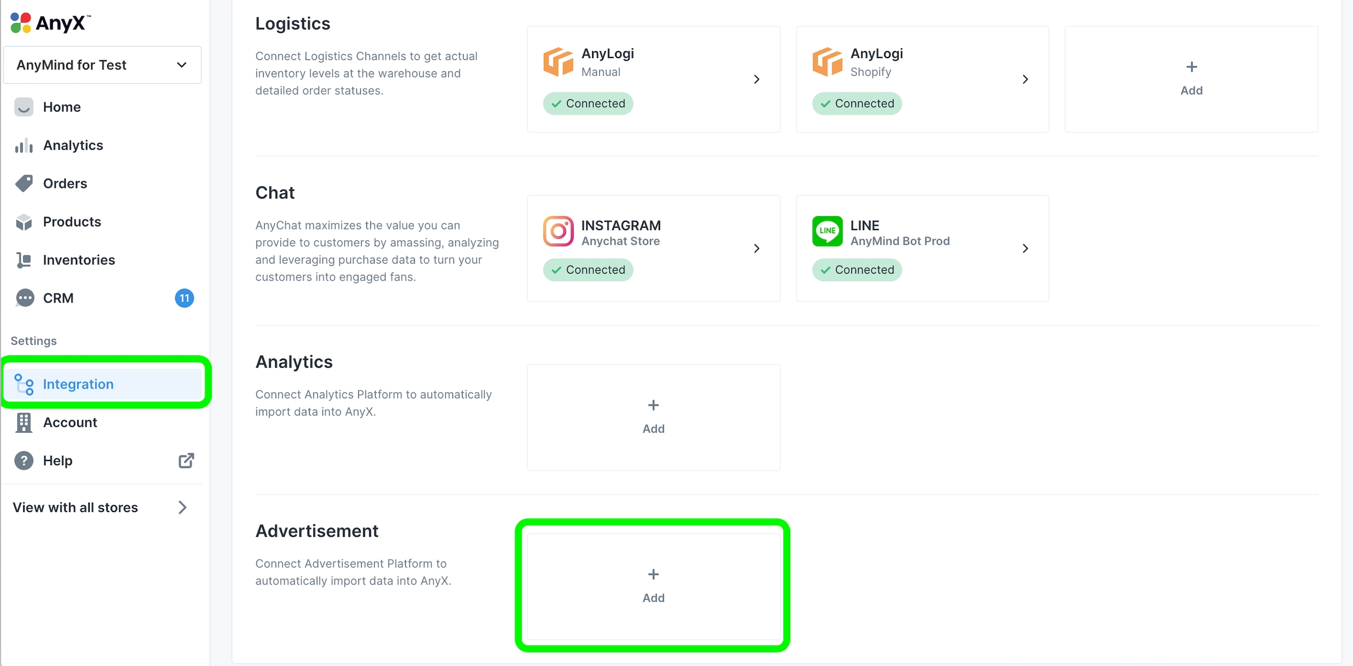Click the Instagram Anychat Store logo
Screen dimensions: 1353x666
558,231
